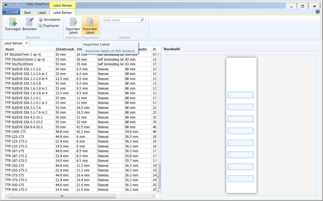Click the application icon top-left corner
Screen dimensions: 323x201
[x=5, y=5]
